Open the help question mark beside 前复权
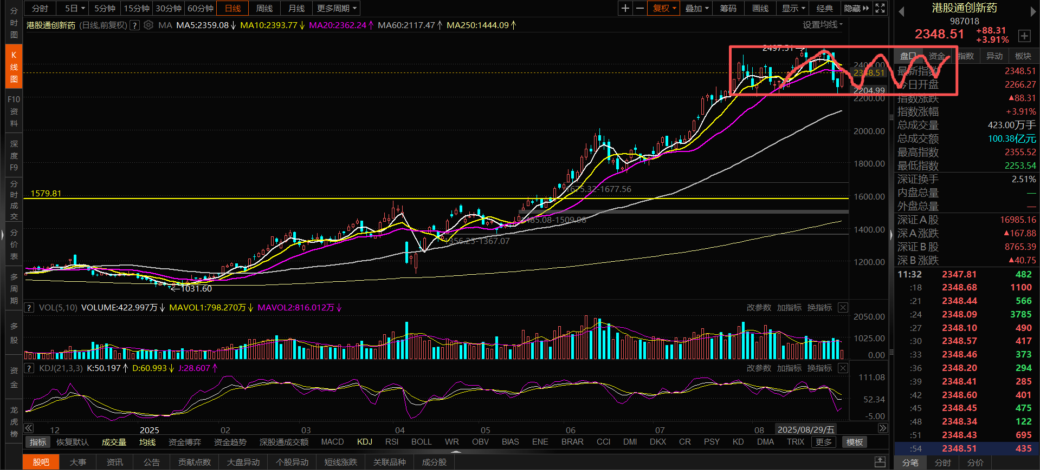Image resolution: width=1040 pixels, height=470 pixels. coord(134,25)
